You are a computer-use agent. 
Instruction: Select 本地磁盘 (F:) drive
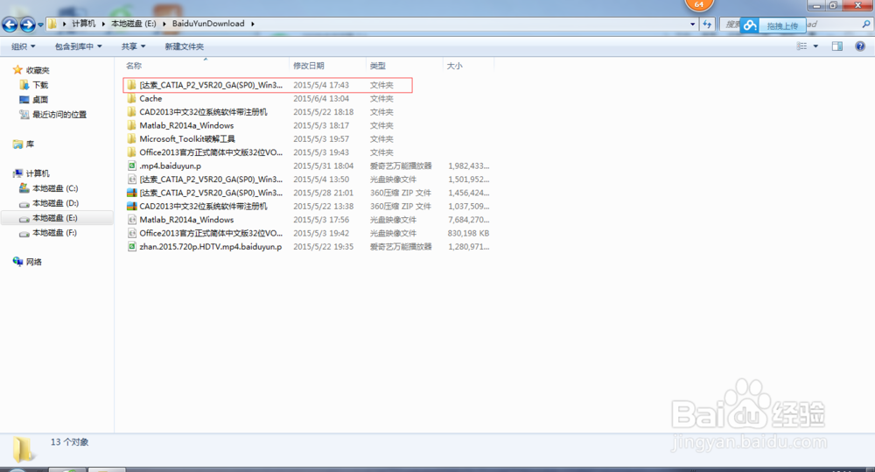tap(54, 233)
